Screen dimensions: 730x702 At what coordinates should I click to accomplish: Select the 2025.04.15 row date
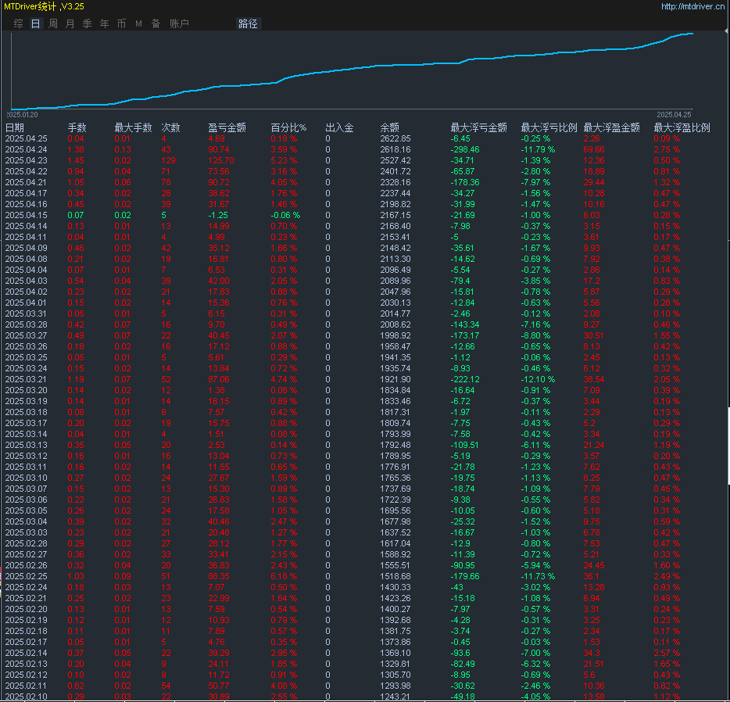coord(27,215)
